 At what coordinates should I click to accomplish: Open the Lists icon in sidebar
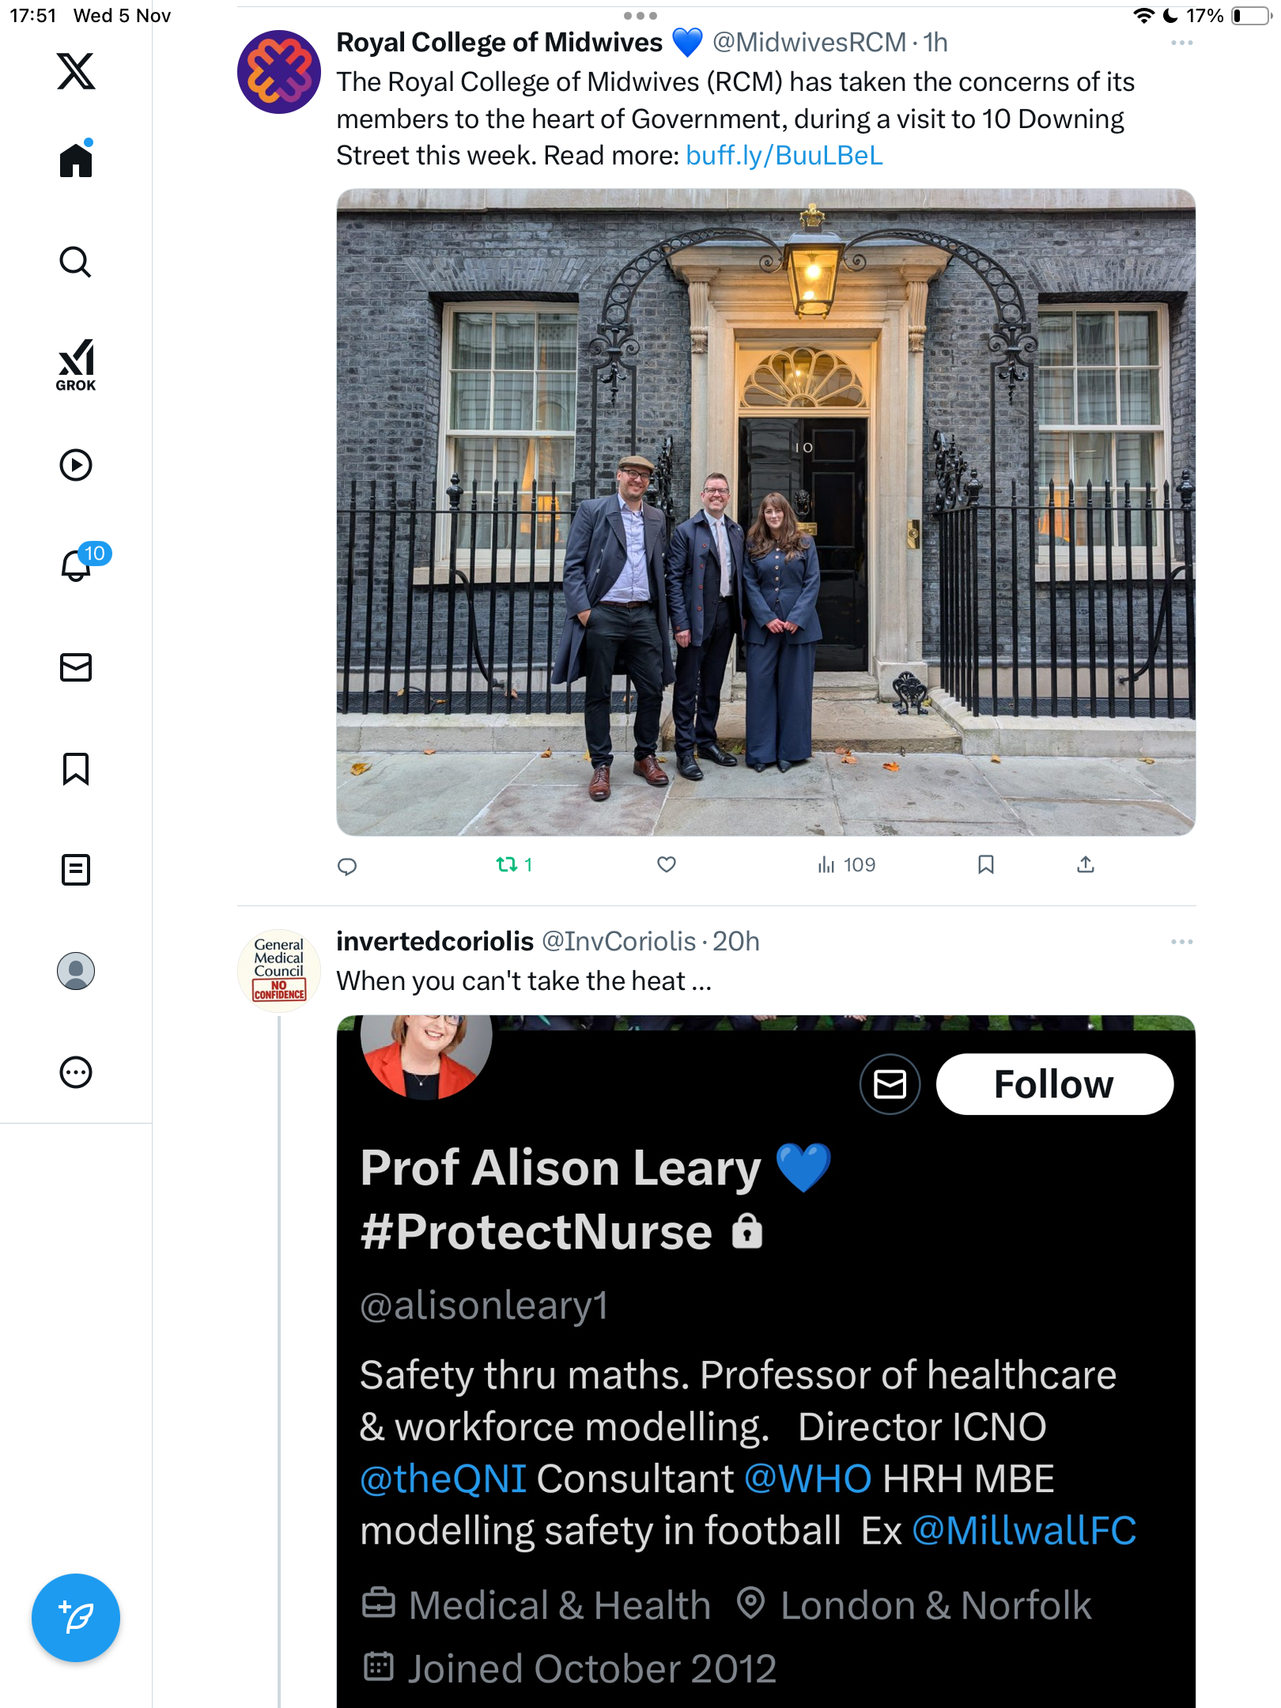[76, 870]
